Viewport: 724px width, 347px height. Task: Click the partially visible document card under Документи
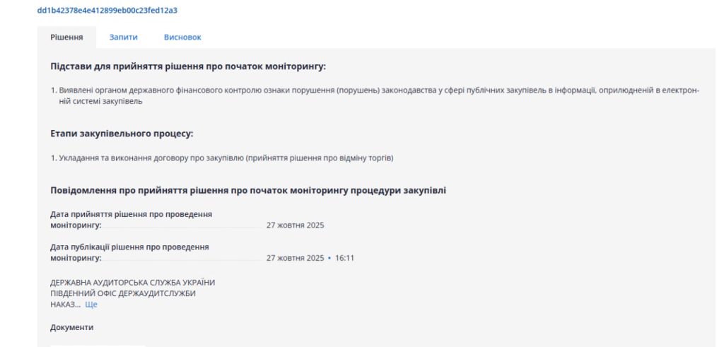tap(98, 345)
